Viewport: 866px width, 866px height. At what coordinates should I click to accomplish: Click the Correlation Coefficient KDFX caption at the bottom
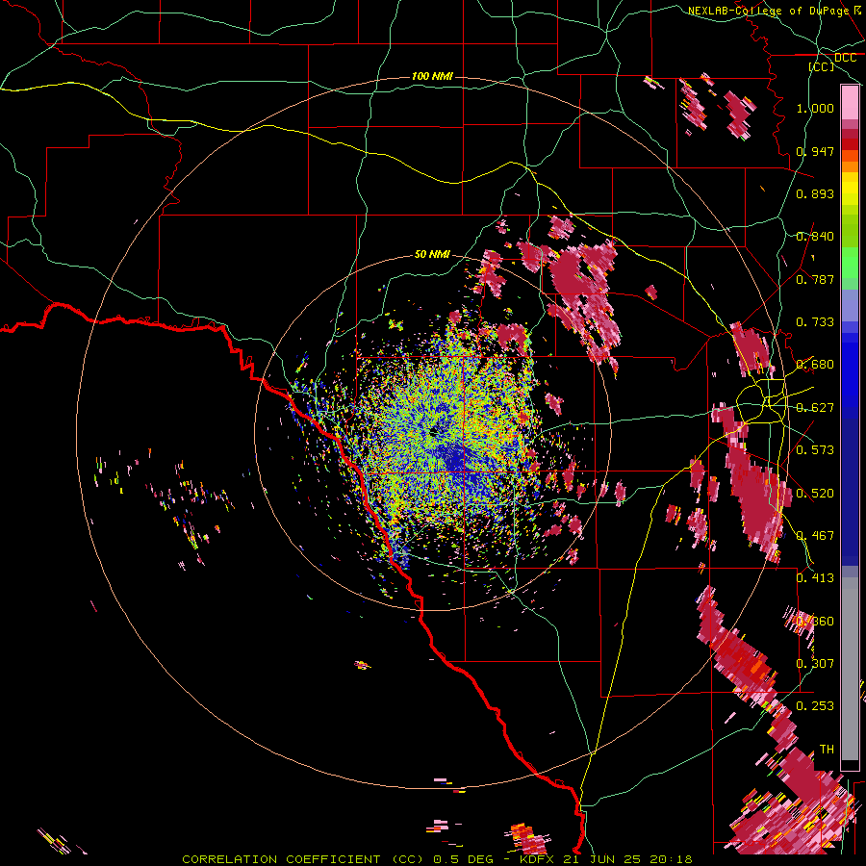(x=438, y=859)
